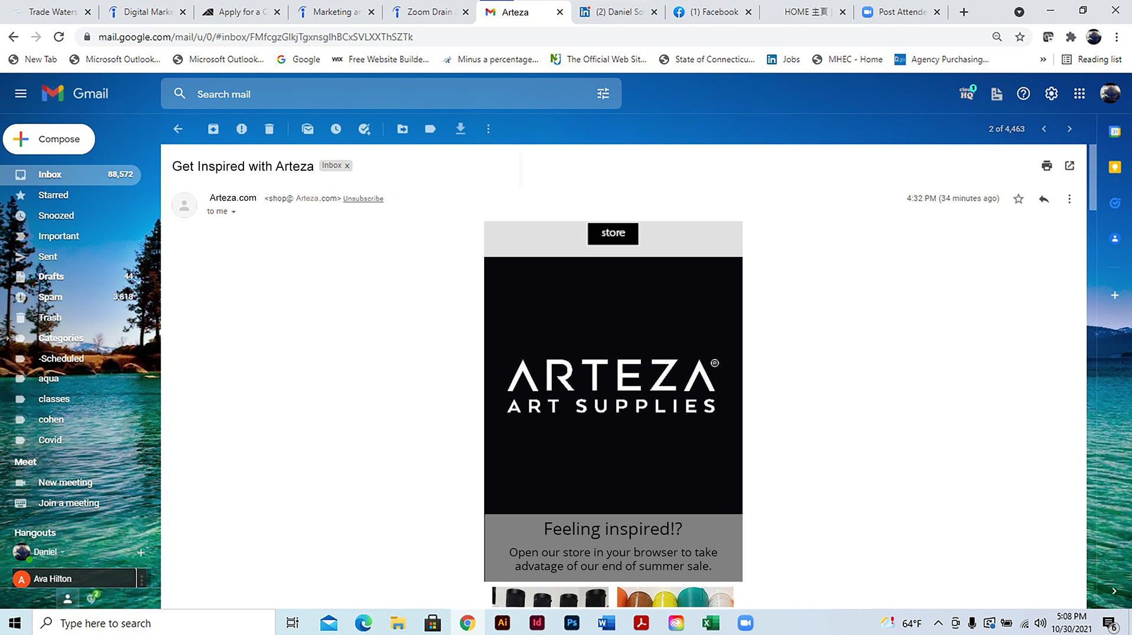This screenshot has height=635, width=1132.
Task: Open more actions in email toolbar
Action: (488, 129)
